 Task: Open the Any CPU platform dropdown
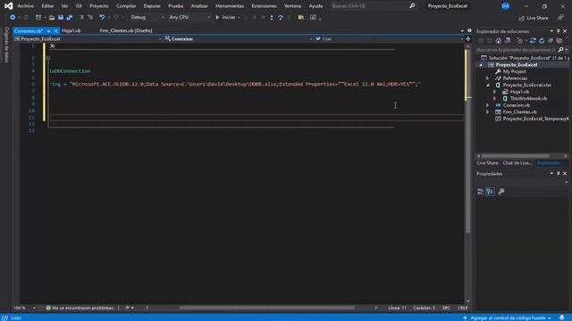[x=189, y=17]
